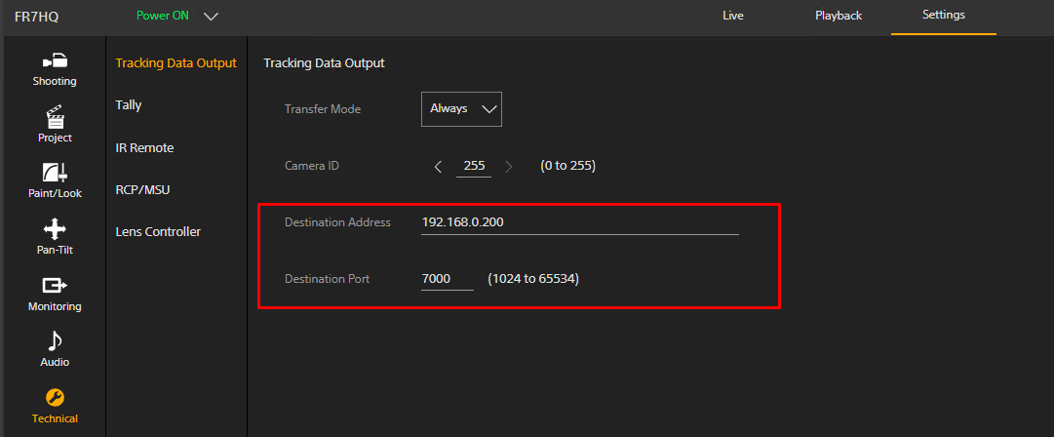Open the Audio music note icon
Image resolution: width=1054 pixels, height=437 pixels.
(x=55, y=341)
